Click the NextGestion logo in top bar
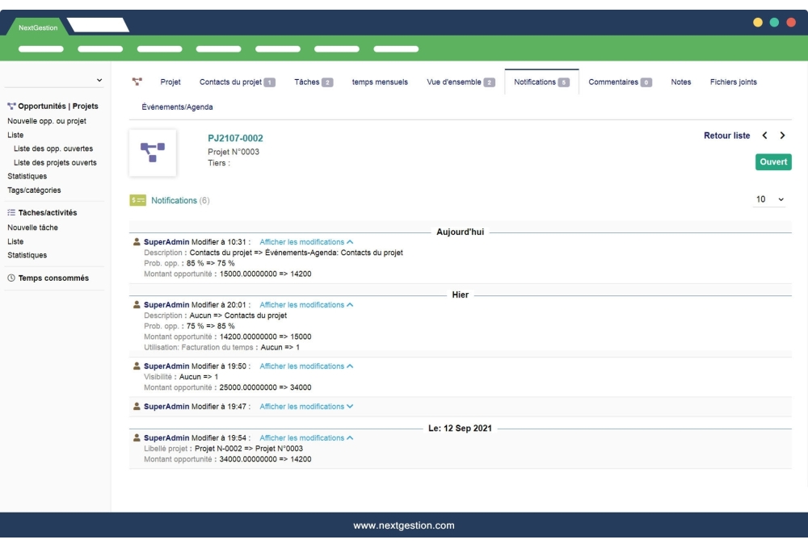This screenshot has height=548, width=808. pos(36,26)
